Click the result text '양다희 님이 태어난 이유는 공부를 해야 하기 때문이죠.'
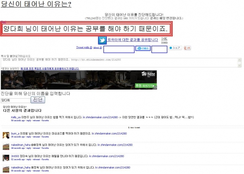The height and width of the screenshot is (174, 244). 85,29
